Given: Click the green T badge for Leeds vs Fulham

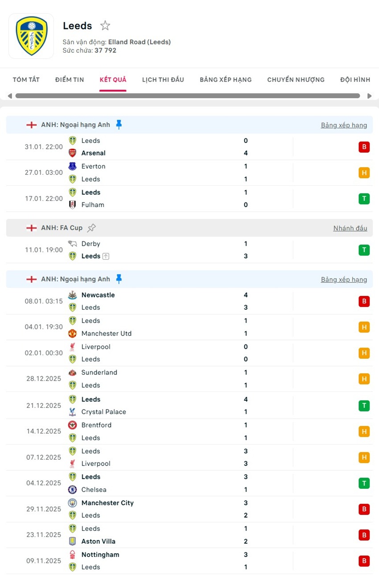Looking at the screenshot, I should [364, 198].
